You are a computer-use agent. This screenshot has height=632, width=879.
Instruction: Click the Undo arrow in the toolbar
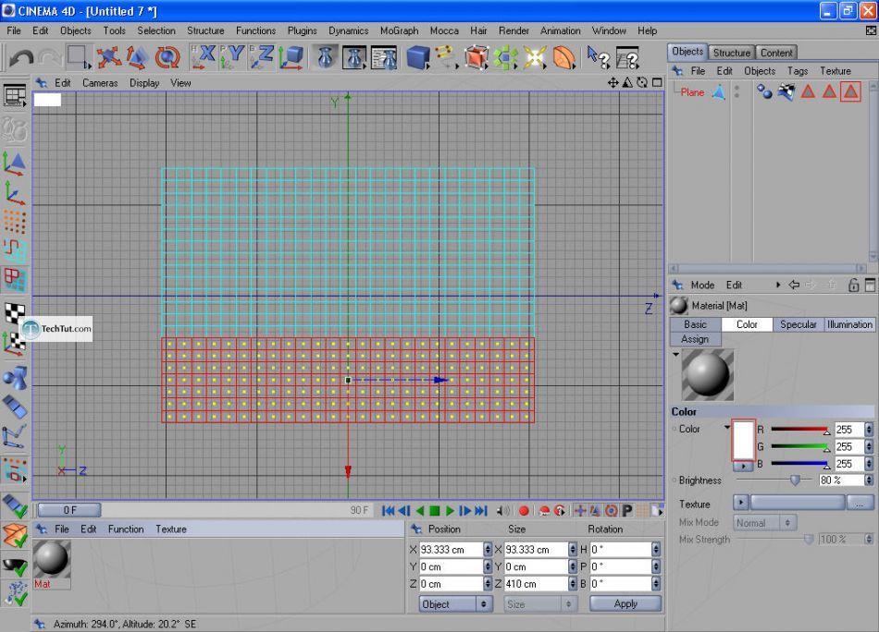pos(20,57)
